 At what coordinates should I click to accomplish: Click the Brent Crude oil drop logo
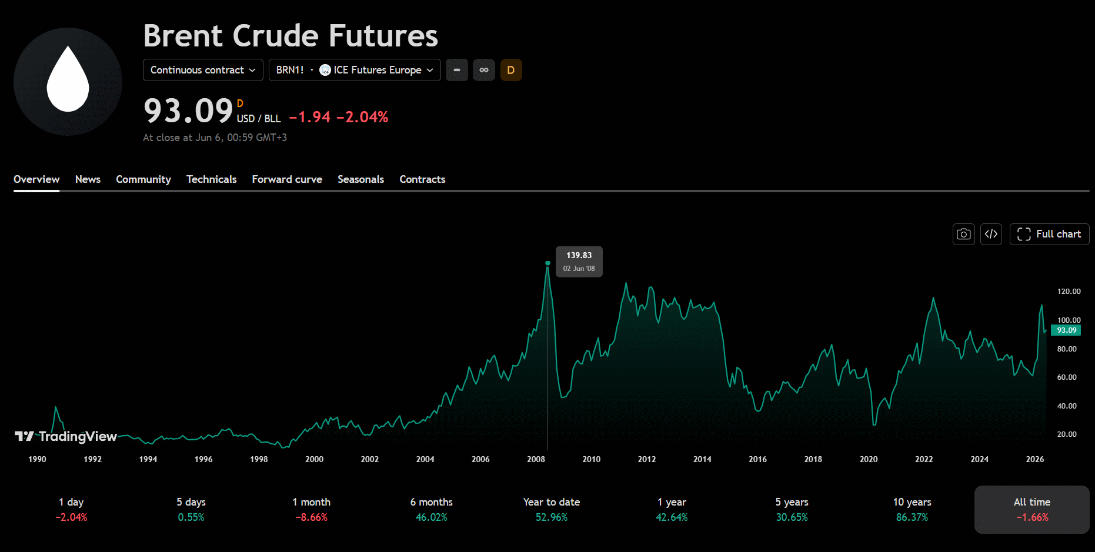point(68,82)
